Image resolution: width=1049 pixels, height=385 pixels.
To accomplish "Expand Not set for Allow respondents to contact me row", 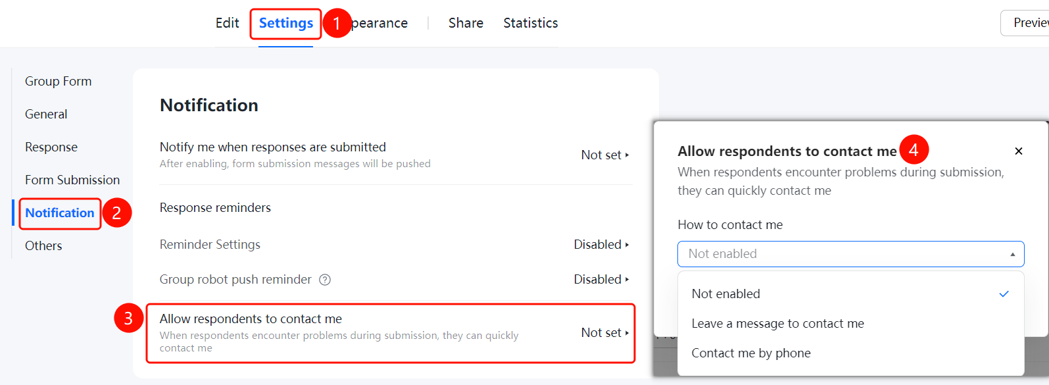I will pos(605,333).
